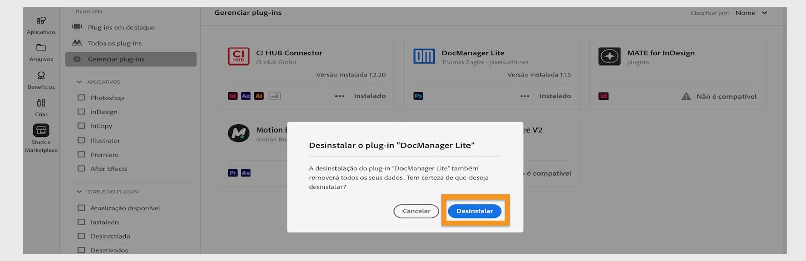806x261 pixels.
Task: Open the Stock e Marketplace icon
Action: coord(41,130)
